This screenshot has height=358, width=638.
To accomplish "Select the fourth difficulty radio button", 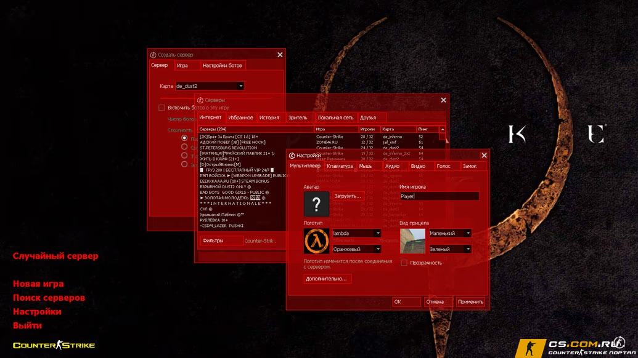I will (184, 164).
